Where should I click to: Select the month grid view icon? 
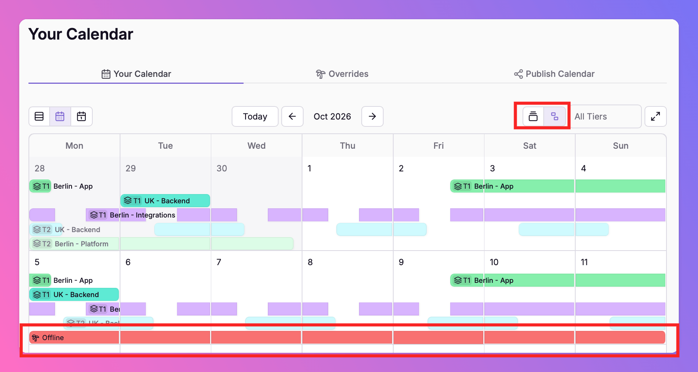click(x=60, y=116)
